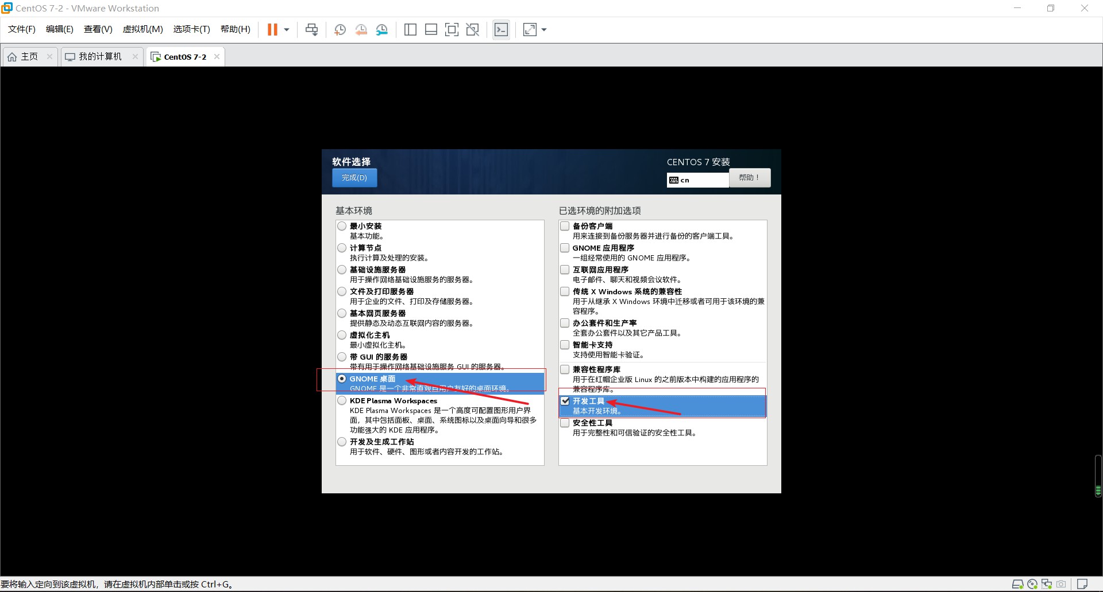The height and width of the screenshot is (592, 1103).
Task: Click the keyboard icon next to cn
Action: tap(674, 180)
